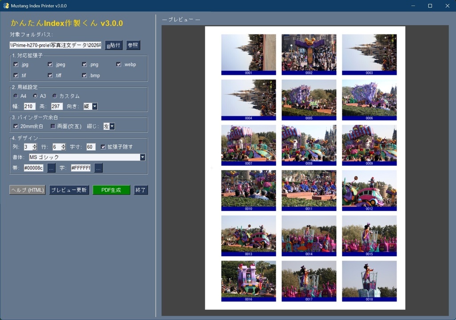Click the プレビュー更新 button

(69, 190)
